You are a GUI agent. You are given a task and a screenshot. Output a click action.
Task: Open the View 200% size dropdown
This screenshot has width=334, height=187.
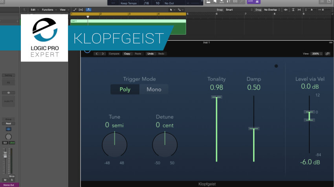point(317,54)
